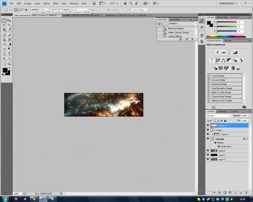253x202 pixels.
Task: Switch to the Swatches tab
Action: [x=222, y=18]
